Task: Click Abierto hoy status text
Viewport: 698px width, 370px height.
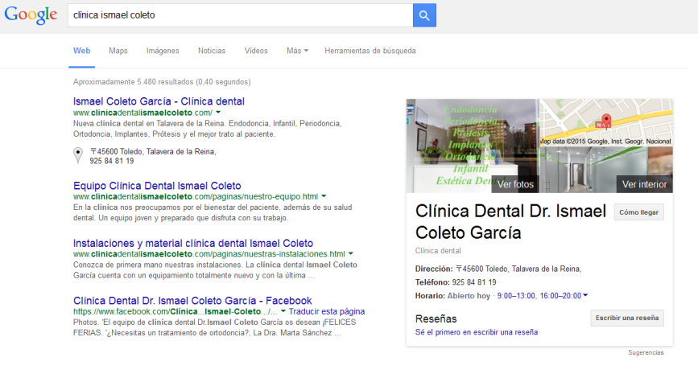Action: click(x=469, y=296)
